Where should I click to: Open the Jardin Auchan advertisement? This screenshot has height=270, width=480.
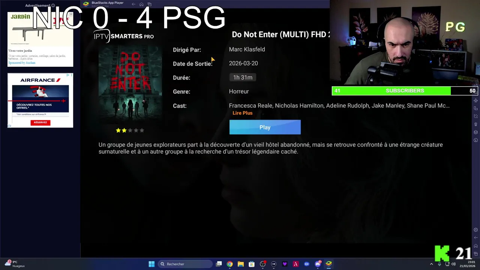click(x=40, y=39)
